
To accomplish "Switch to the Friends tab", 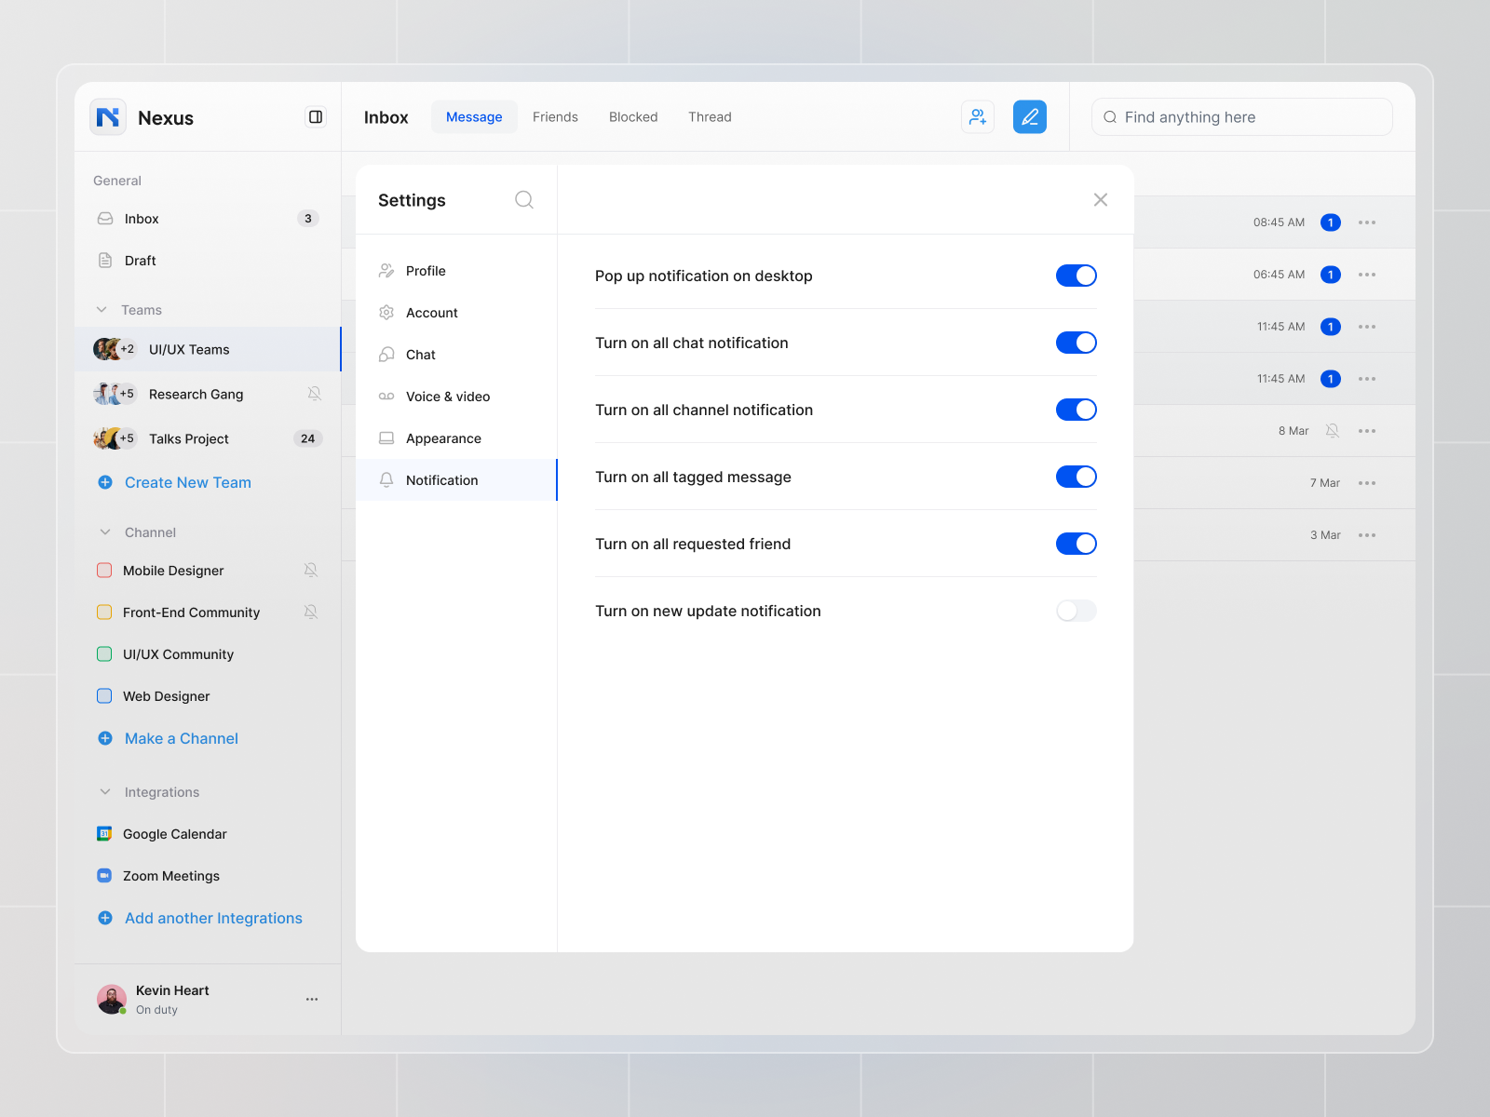I will pyautogui.click(x=555, y=116).
